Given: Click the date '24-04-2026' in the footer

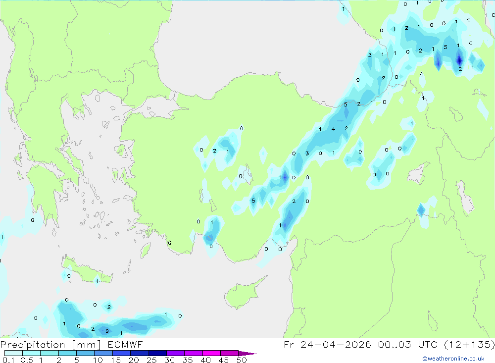Looking at the screenshot, I should (336, 344).
